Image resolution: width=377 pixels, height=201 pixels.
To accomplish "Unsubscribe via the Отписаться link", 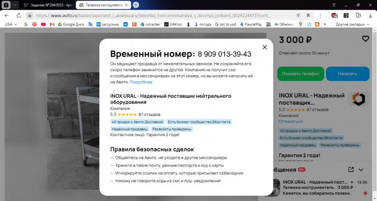I will pos(291,121).
